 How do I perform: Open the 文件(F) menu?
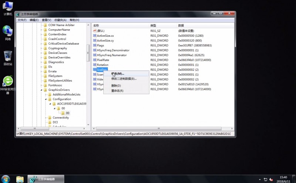(22, 20)
